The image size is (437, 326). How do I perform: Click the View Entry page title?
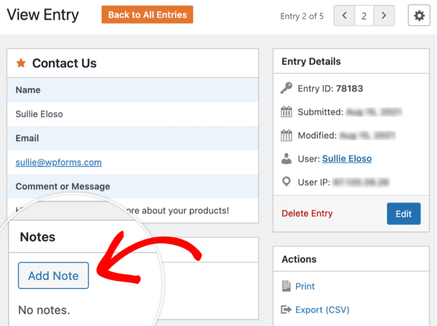(x=43, y=15)
